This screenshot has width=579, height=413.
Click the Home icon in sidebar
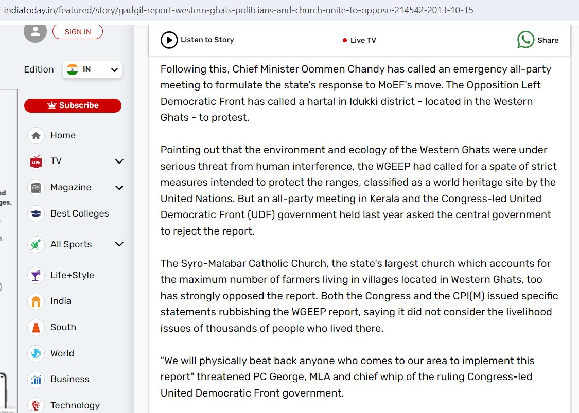(x=36, y=135)
